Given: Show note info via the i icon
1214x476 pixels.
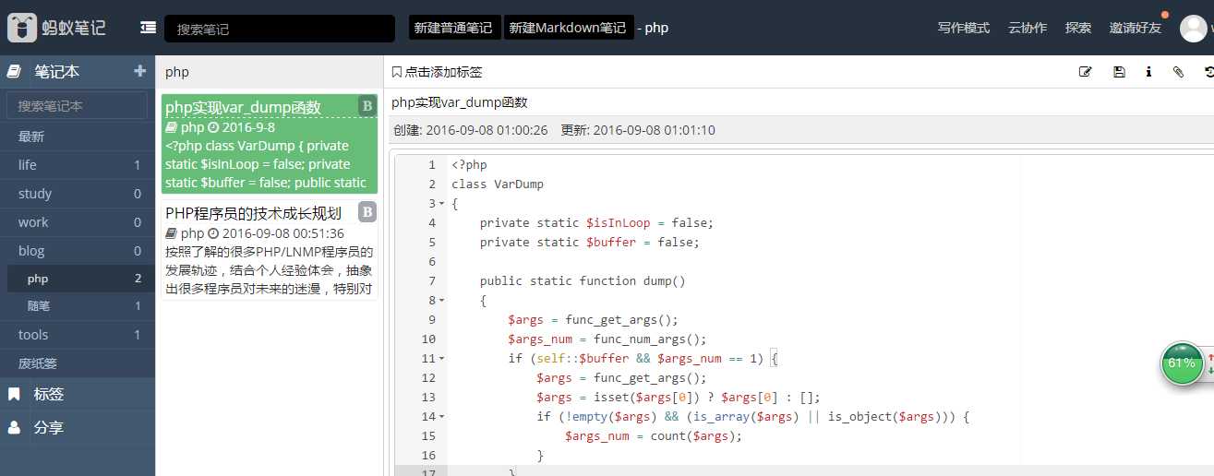Looking at the screenshot, I should point(1148,72).
